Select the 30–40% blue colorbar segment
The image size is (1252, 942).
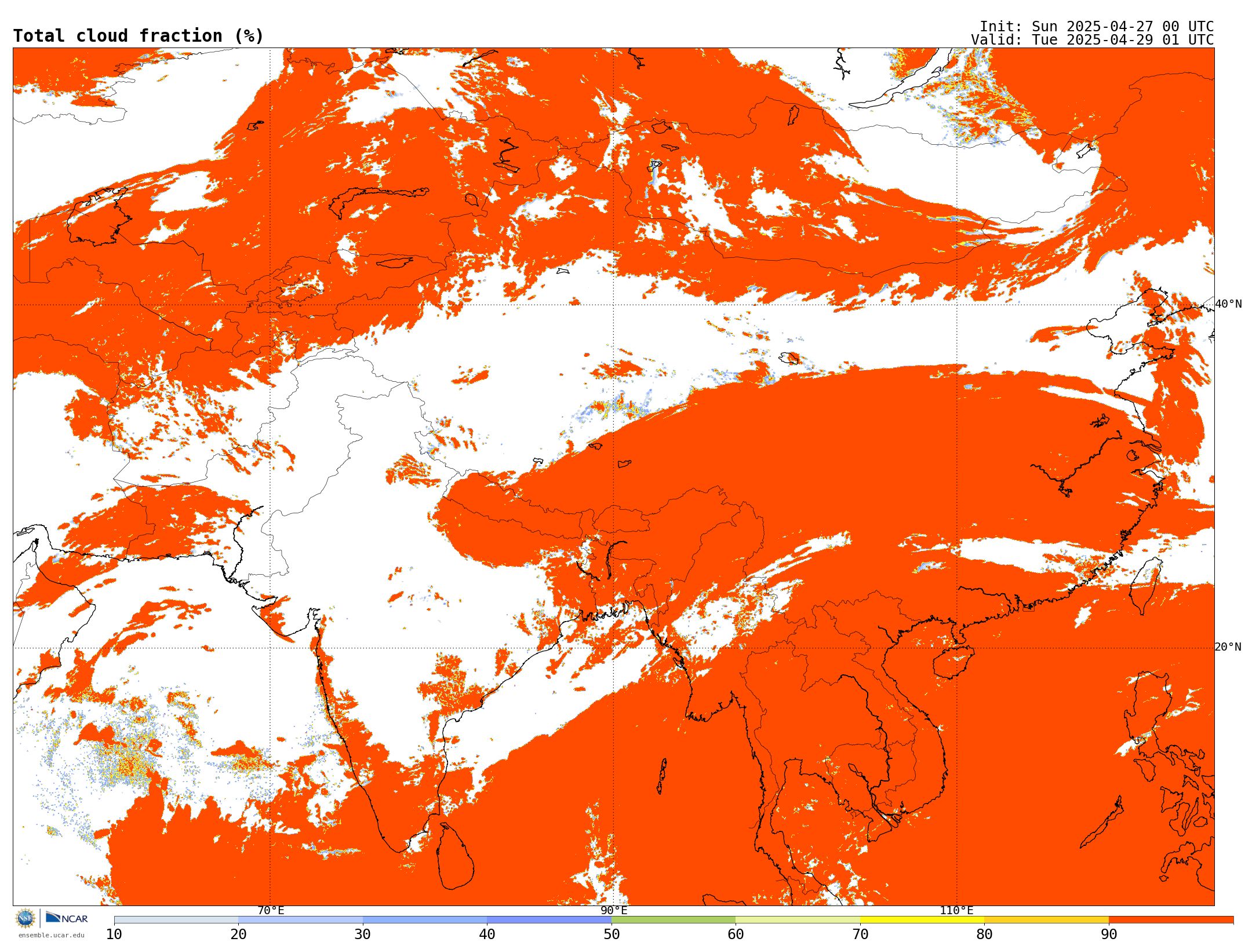[x=425, y=920]
